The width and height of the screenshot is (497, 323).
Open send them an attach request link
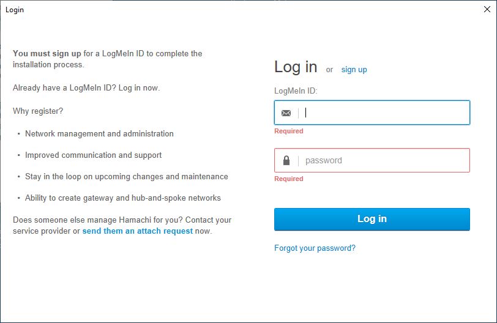(x=138, y=231)
